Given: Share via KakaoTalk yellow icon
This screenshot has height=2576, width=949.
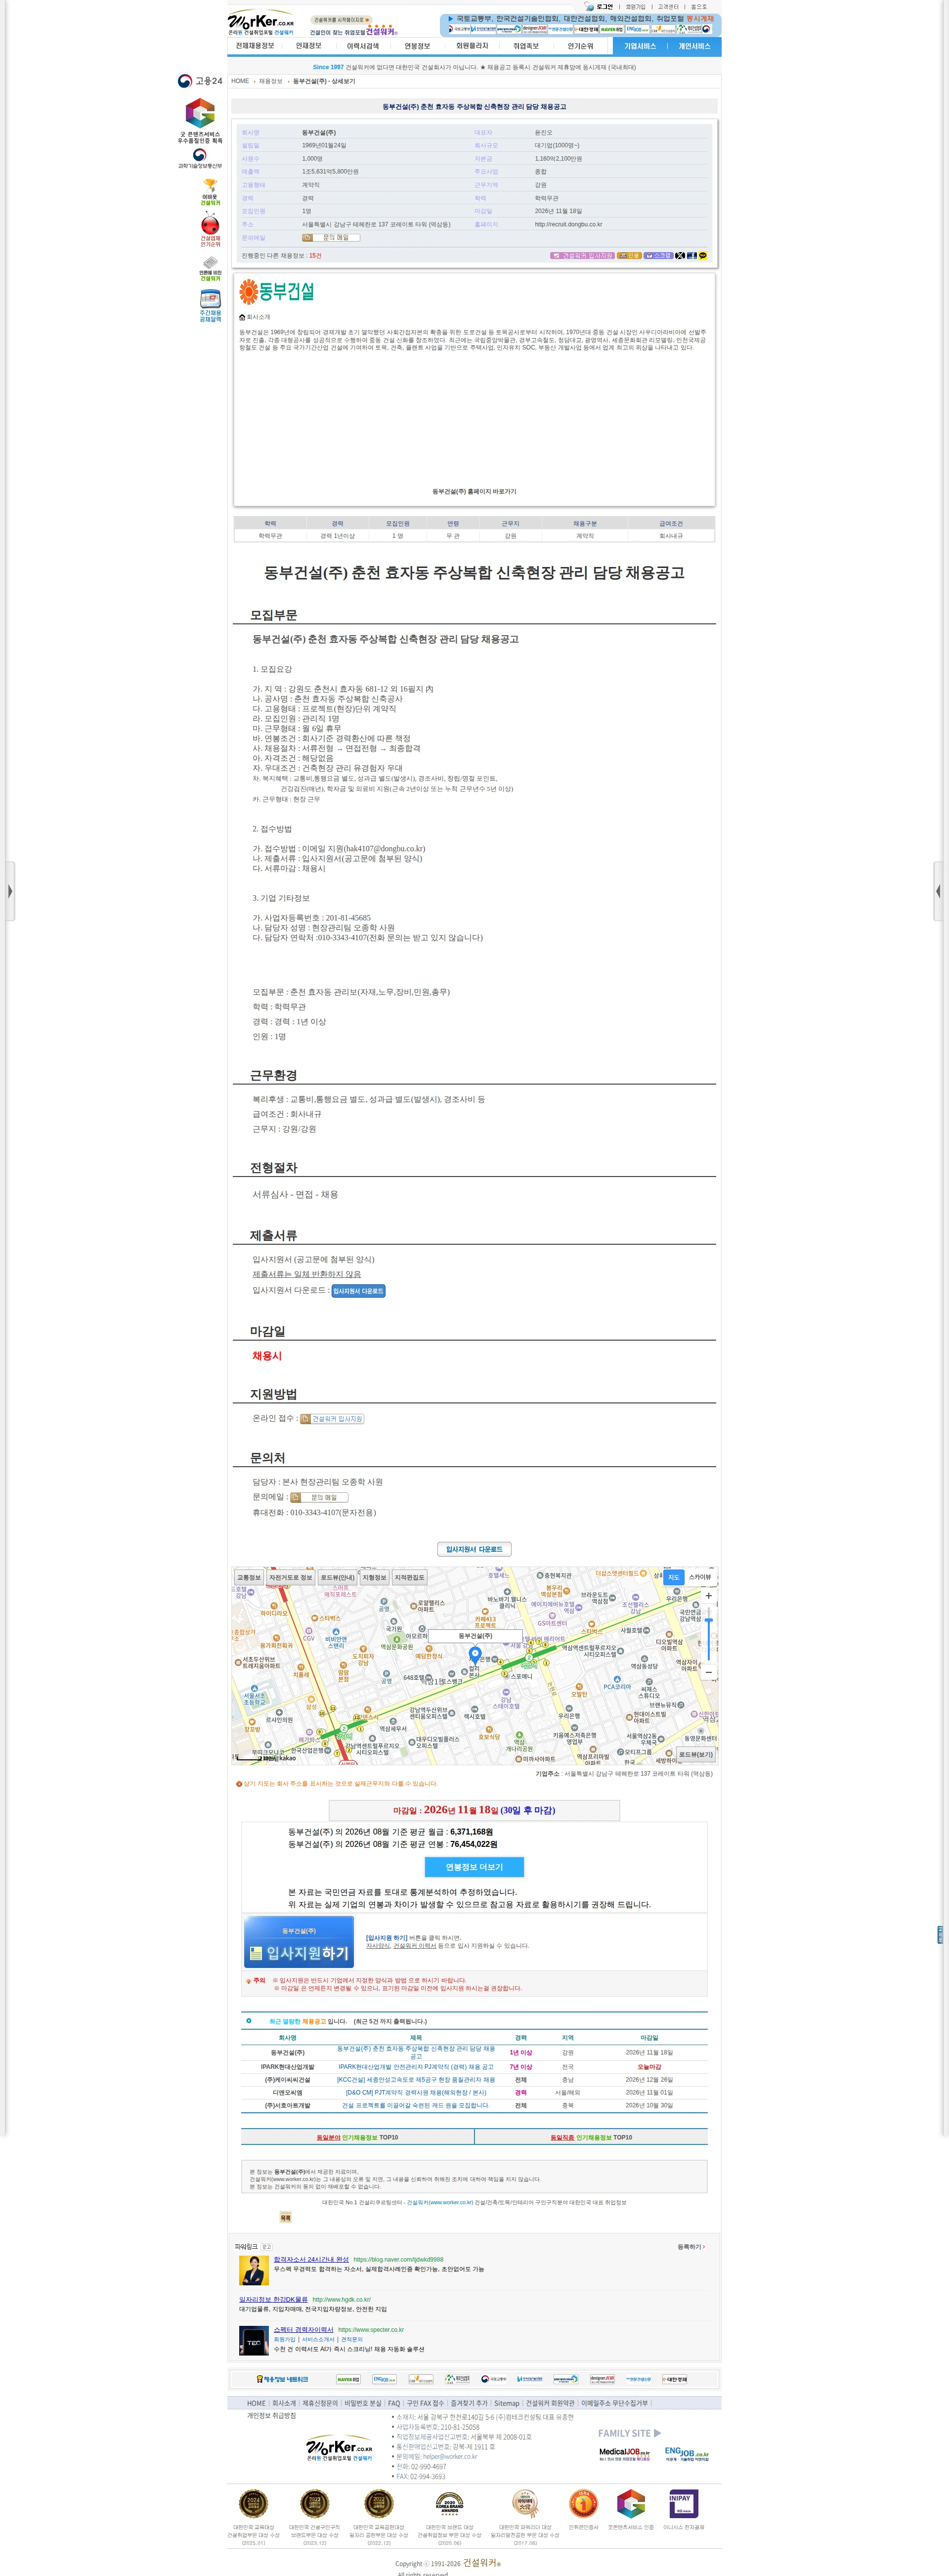Looking at the screenshot, I should pos(702,256).
